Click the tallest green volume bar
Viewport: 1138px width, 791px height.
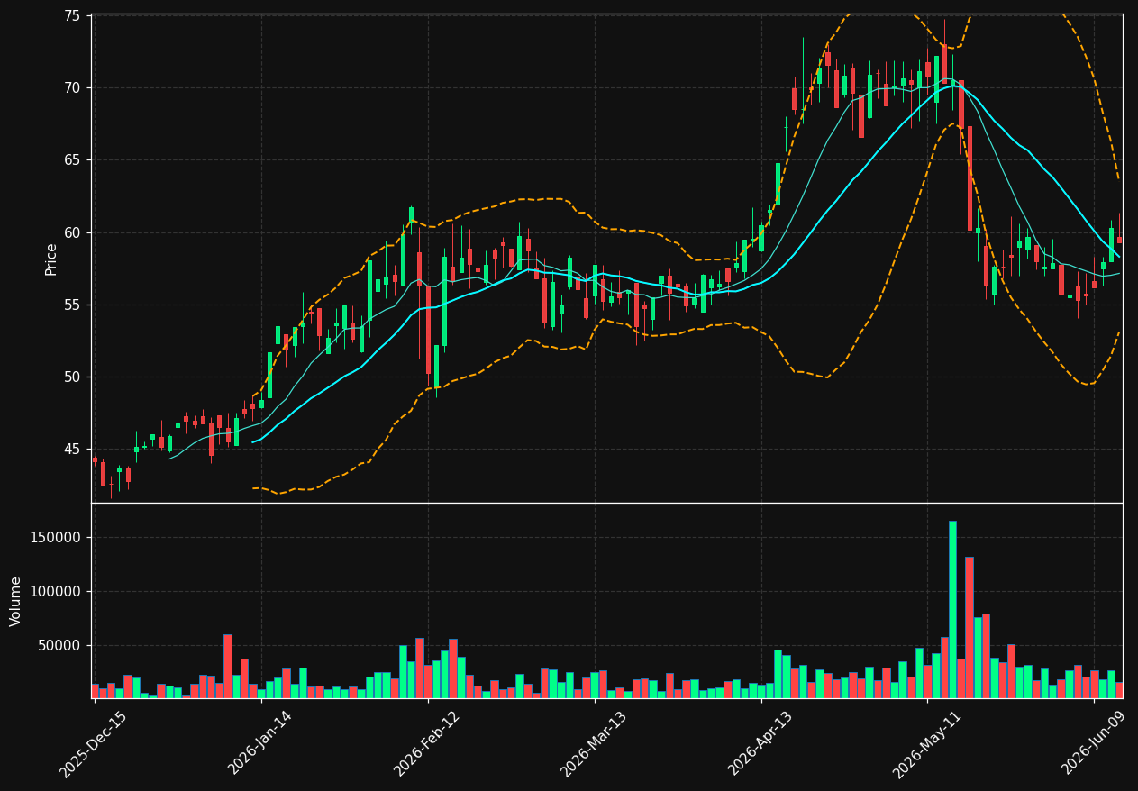point(952,609)
